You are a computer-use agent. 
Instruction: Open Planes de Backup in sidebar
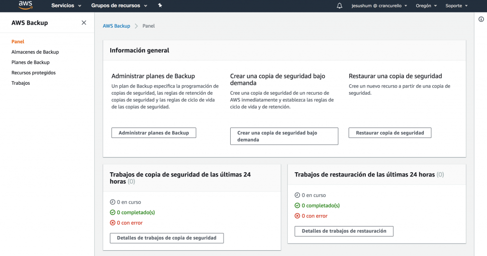pos(30,62)
